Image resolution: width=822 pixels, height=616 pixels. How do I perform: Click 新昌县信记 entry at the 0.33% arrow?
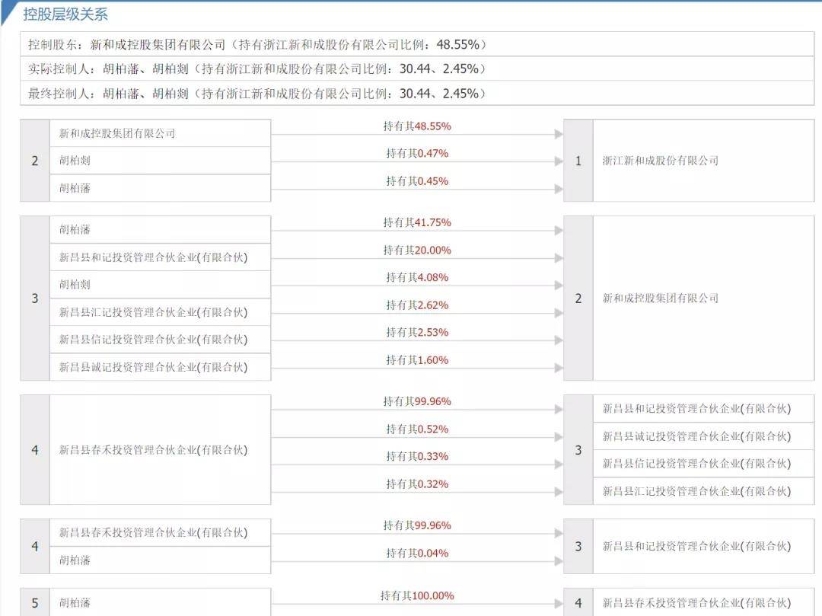[703, 464]
